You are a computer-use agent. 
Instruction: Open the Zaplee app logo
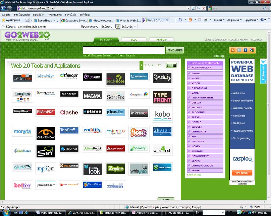click(x=116, y=169)
